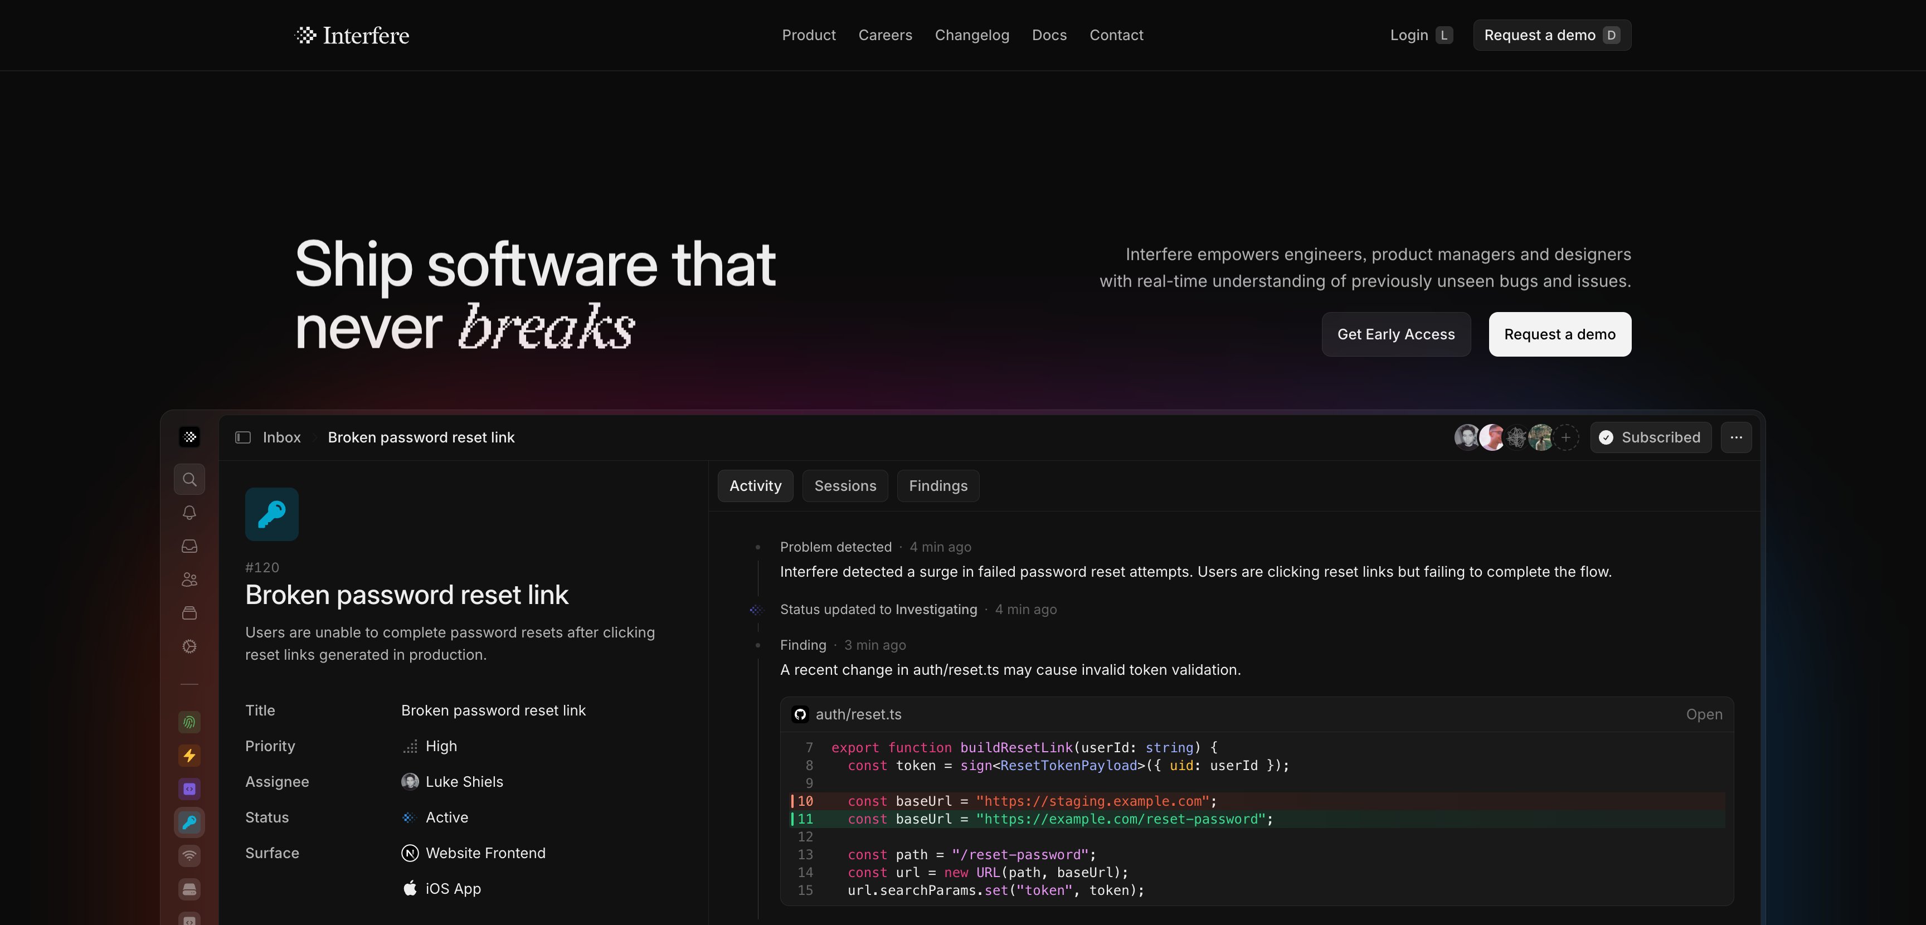Select the green fingerprint issue icon
This screenshot has width=1926, height=925.
point(190,722)
